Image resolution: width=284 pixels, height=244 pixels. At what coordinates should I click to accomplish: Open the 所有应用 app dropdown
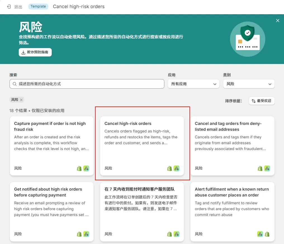[x=193, y=84]
